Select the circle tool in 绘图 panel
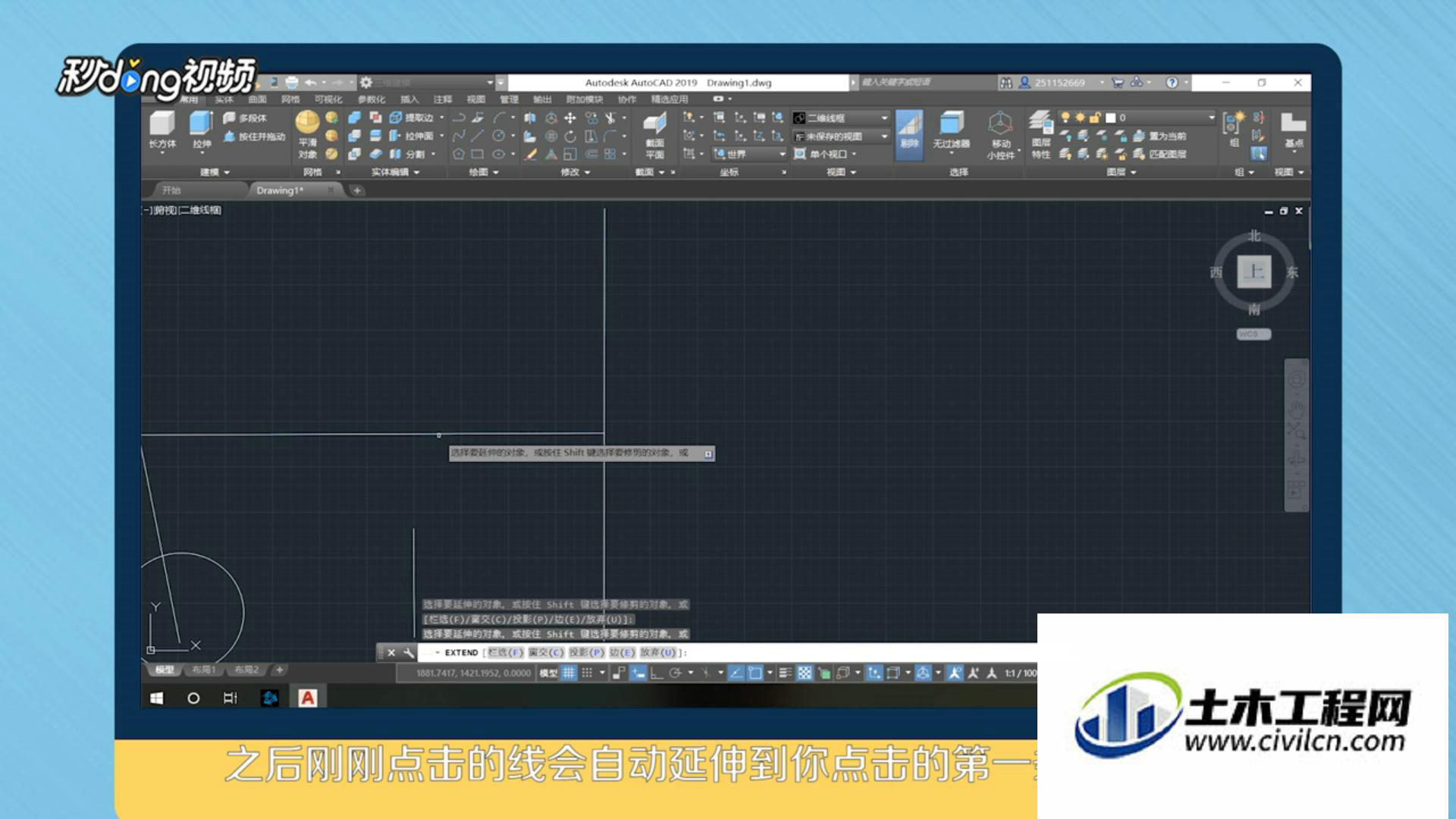Screen dimensions: 1456x819 (x=498, y=136)
